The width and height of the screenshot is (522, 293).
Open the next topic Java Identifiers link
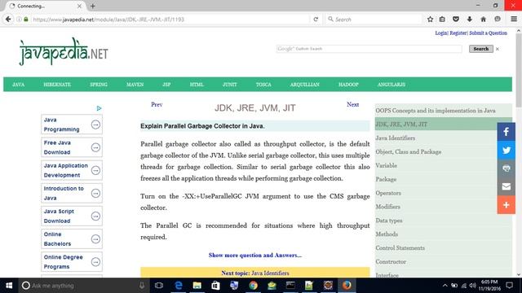pyautogui.click(x=270, y=273)
